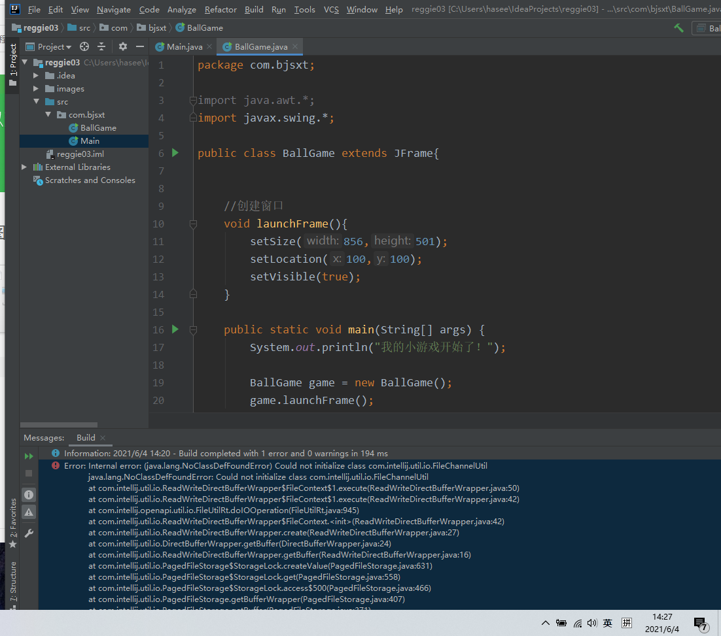
Task: Fold the imports block at line 3
Action: tap(193, 100)
